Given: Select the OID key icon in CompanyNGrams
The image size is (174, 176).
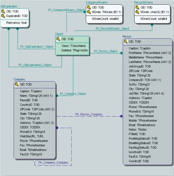Looking at the screenshot, I should pyautogui.click(x=89, y=8).
